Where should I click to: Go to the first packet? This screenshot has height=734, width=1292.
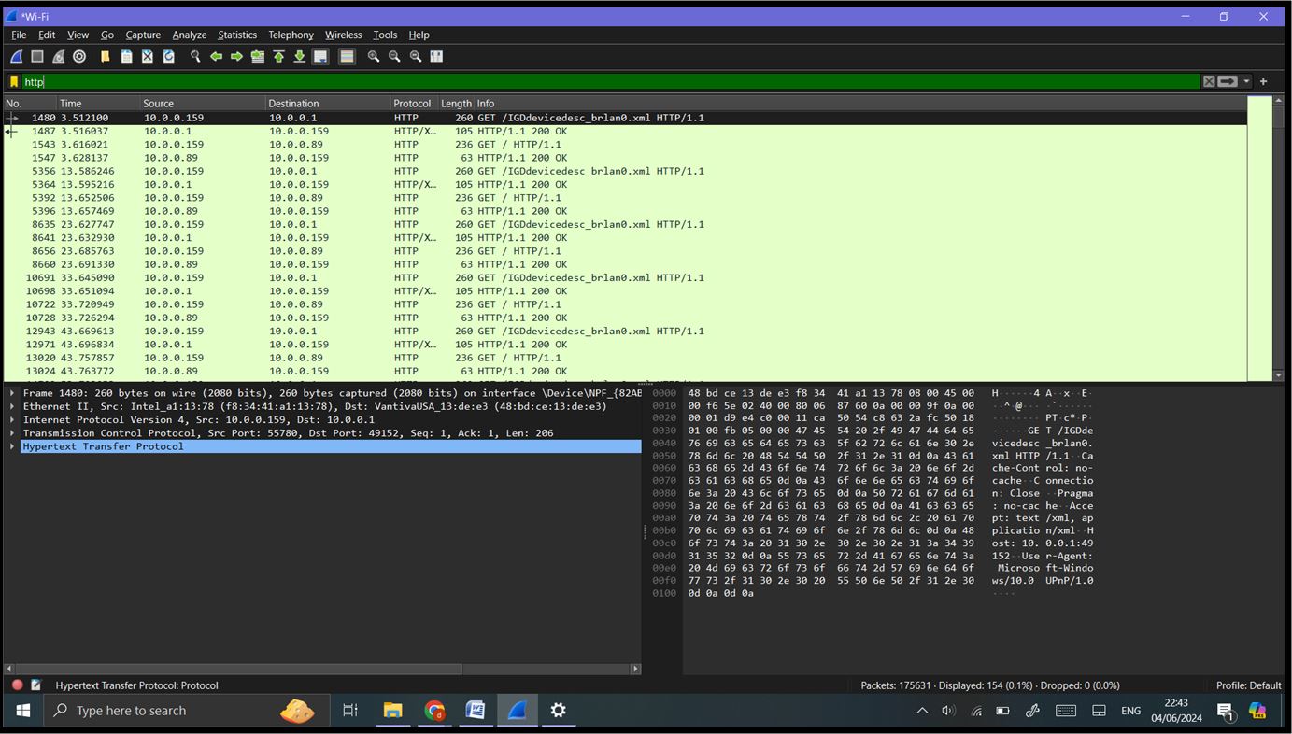pyautogui.click(x=279, y=56)
